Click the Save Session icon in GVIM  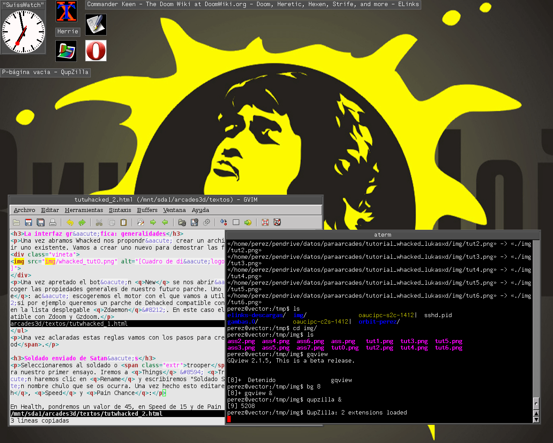coord(194,222)
